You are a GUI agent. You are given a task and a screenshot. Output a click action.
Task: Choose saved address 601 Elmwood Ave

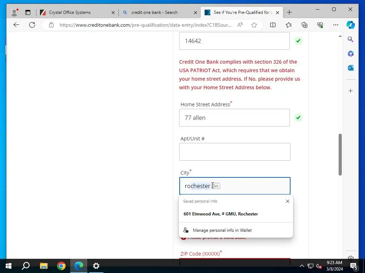coord(236,214)
